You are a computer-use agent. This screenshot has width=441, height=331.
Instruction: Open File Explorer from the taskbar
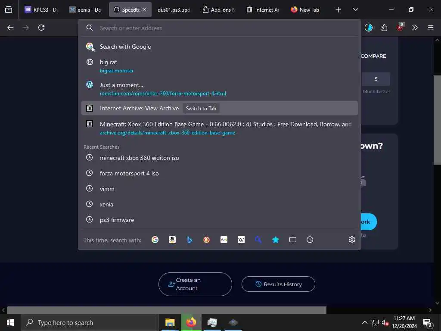pos(170,322)
